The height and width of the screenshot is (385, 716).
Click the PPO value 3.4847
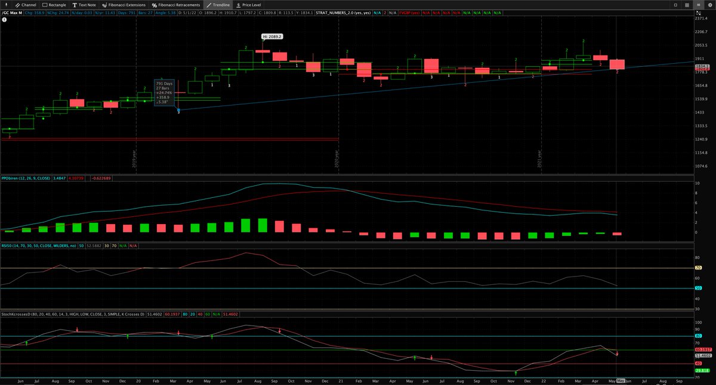tap(59, 178)
